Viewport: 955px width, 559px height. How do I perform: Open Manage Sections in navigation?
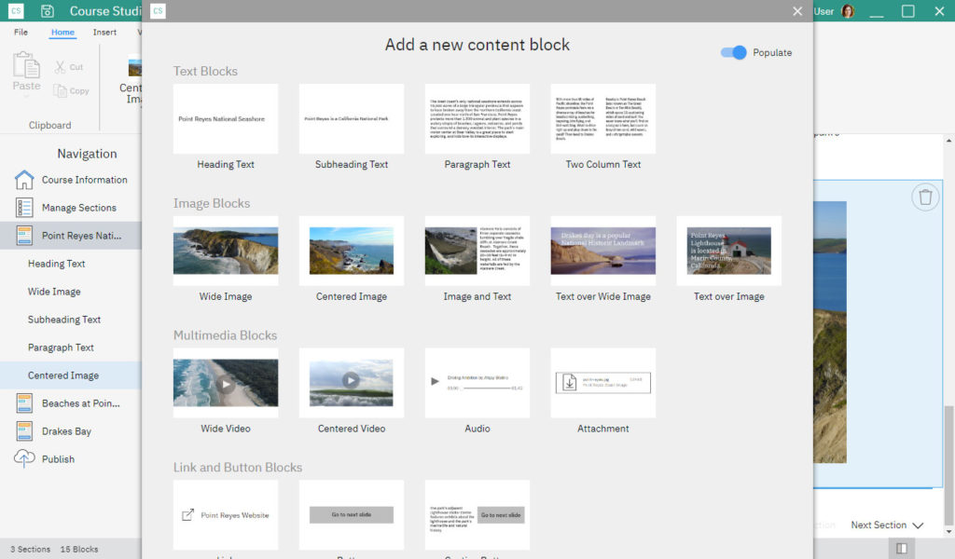pyautogui.click(x=78, y=208)
